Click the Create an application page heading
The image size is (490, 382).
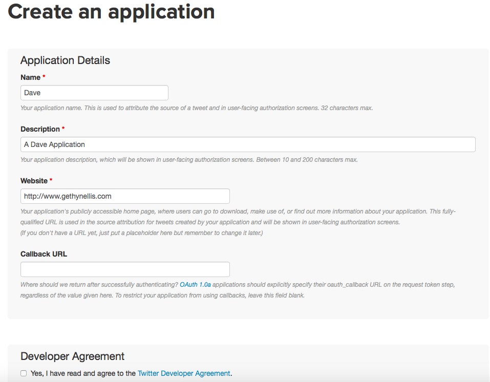(111, 11)
